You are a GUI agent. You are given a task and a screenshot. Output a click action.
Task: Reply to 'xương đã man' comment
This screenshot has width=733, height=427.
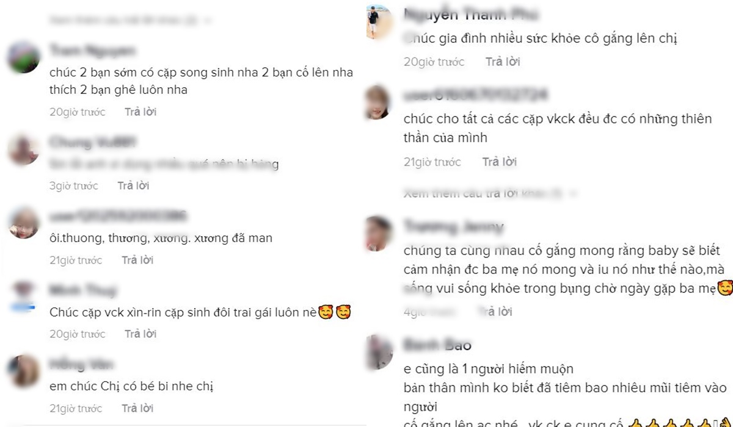pos(137,260)
